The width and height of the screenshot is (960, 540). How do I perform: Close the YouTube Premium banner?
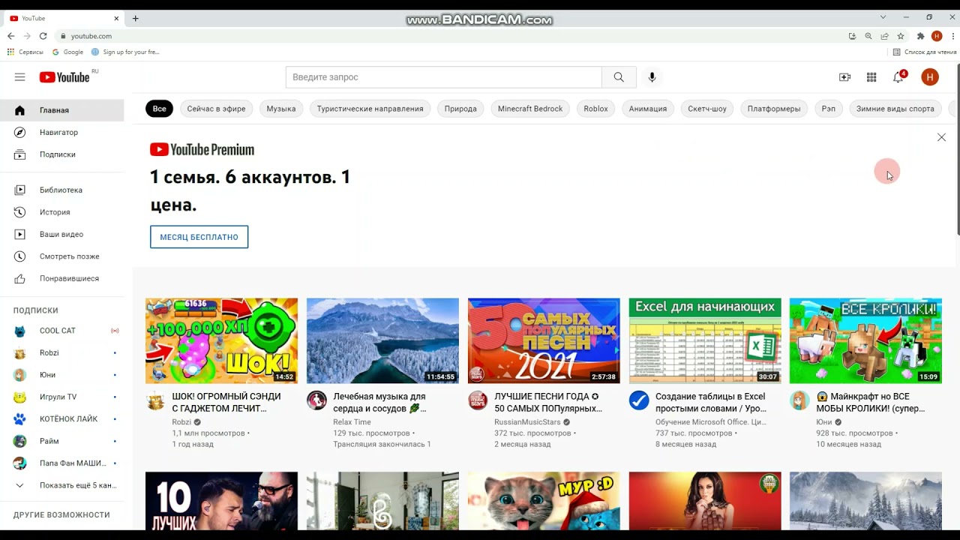pos(941,137)
